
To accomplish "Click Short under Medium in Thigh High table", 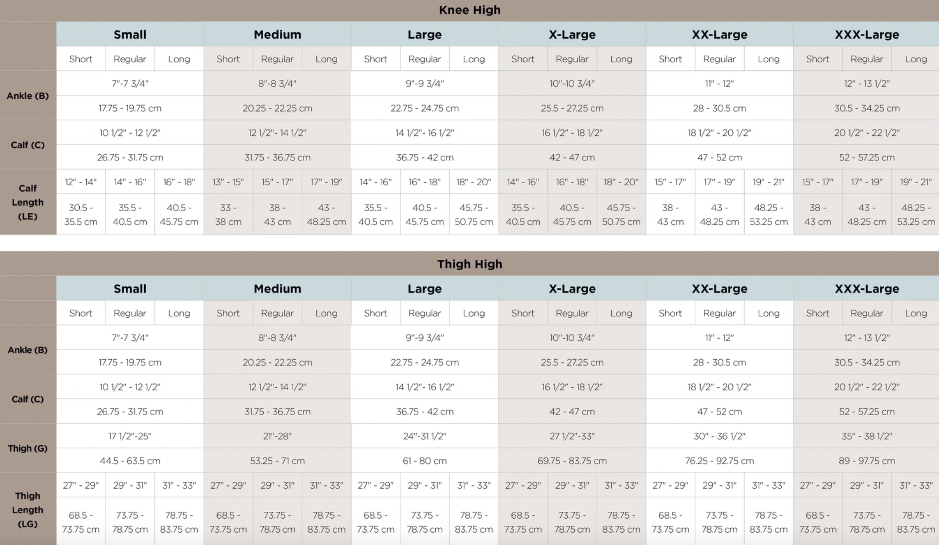I will click(x=228, y=313).
